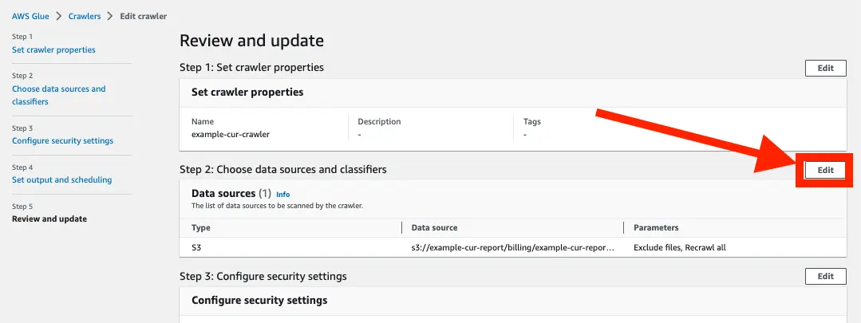Select Review and update in step list

[x=49, y=219]
